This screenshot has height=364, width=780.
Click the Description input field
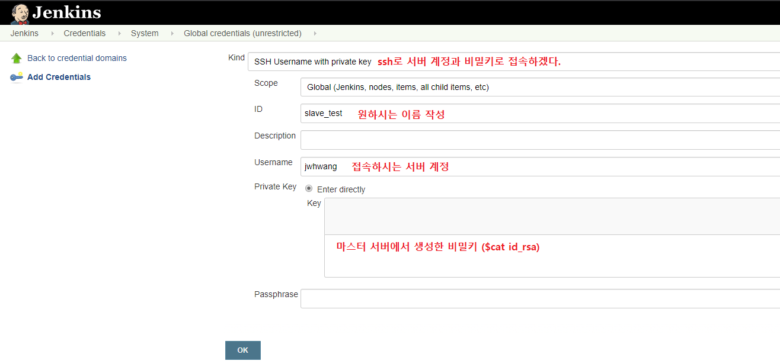[x=540, y=140]
